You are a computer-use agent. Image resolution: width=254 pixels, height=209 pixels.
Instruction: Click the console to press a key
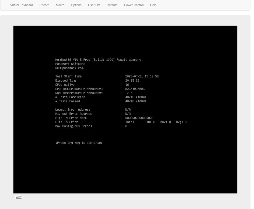pos(125,109)
